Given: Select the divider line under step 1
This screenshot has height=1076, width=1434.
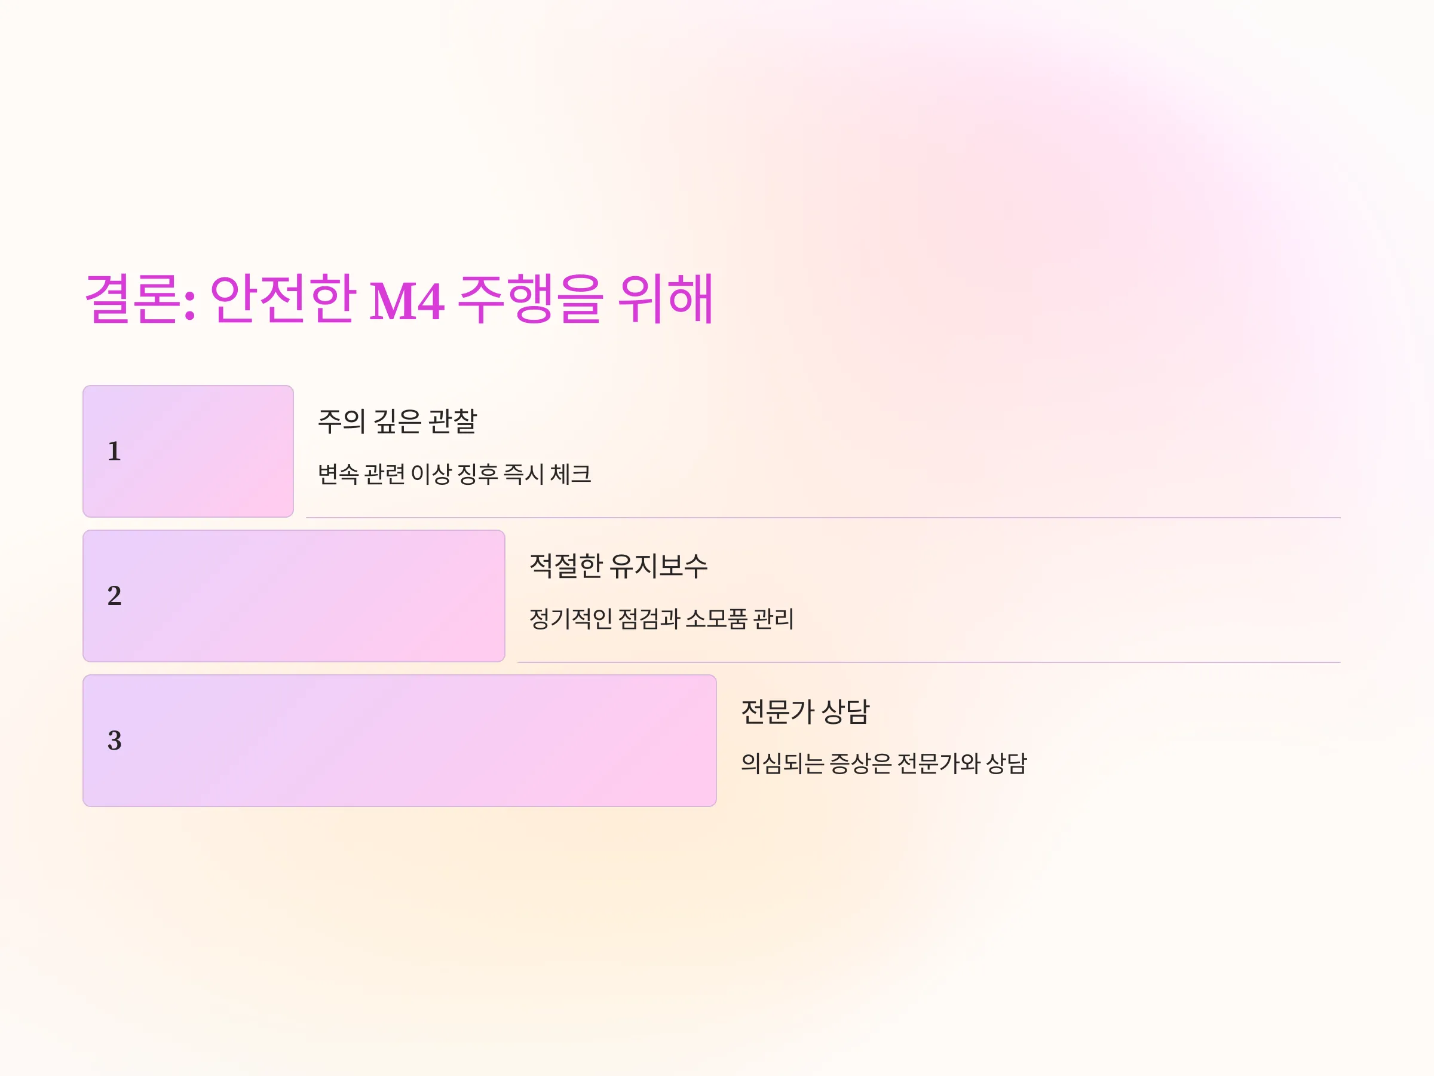Looking at the screenshot, I should tap(823, 518).
